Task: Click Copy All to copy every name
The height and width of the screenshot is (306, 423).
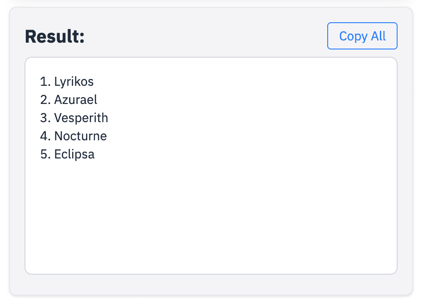Action: [362, 36]
